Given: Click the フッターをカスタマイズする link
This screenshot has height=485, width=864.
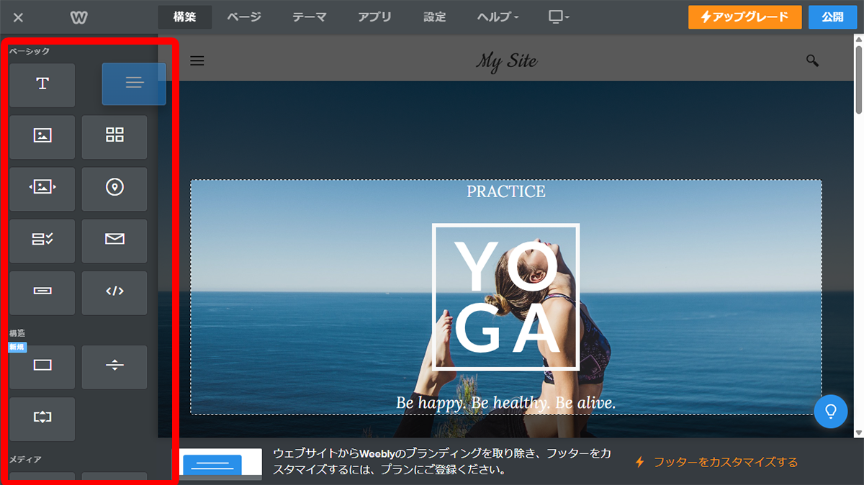Looking at the screenshot, I should pyautogui.click(x=716, y=462).
